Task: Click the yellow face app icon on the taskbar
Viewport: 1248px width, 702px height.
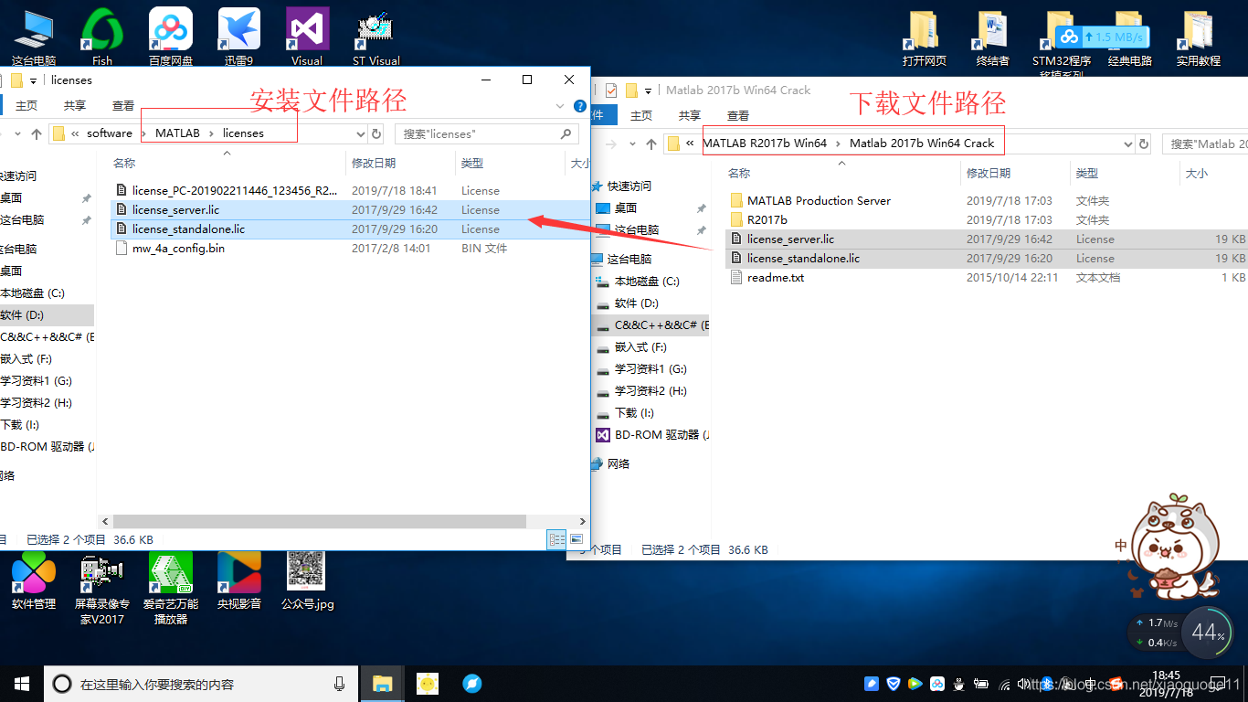Action: coord(427,683)
